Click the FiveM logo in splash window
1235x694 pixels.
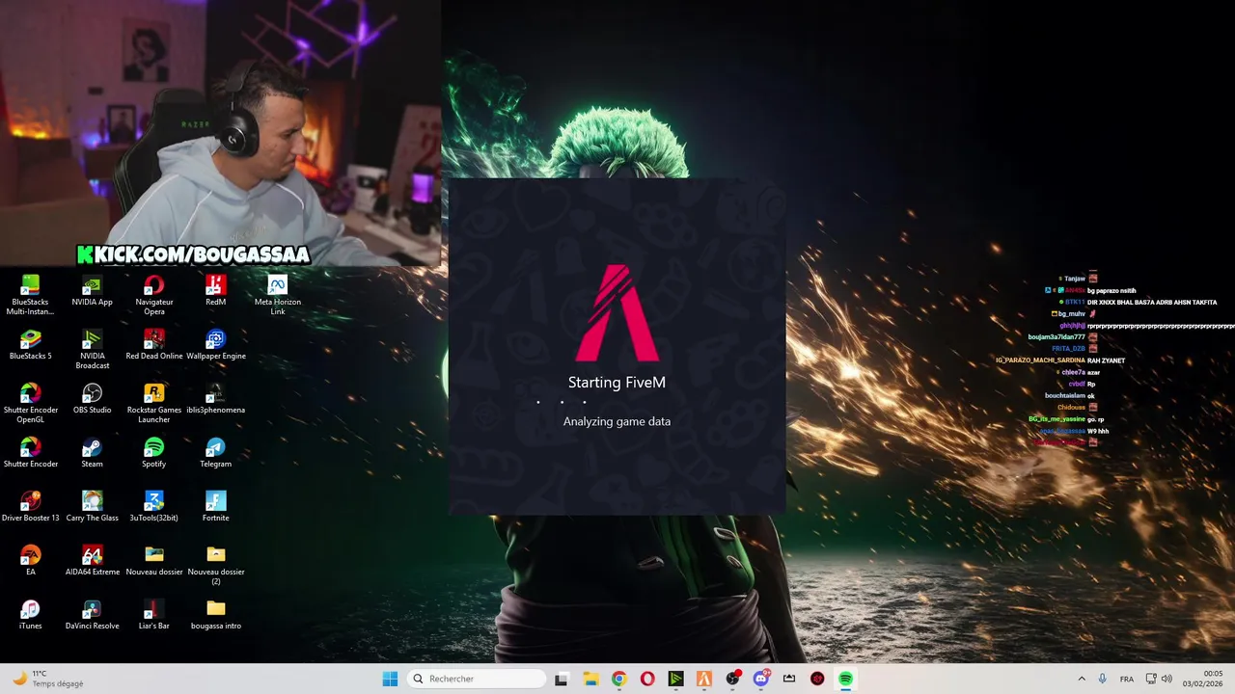point(617,313)
